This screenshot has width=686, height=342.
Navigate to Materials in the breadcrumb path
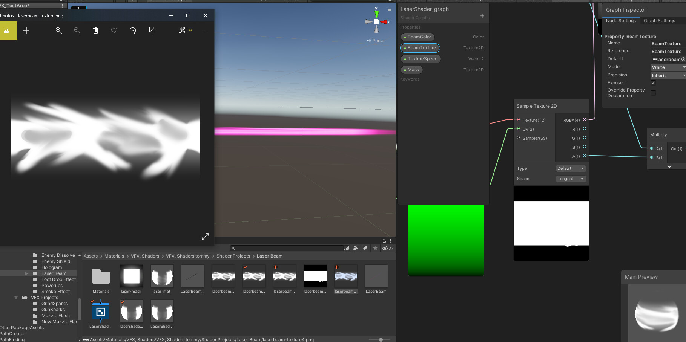click(114, 256)
